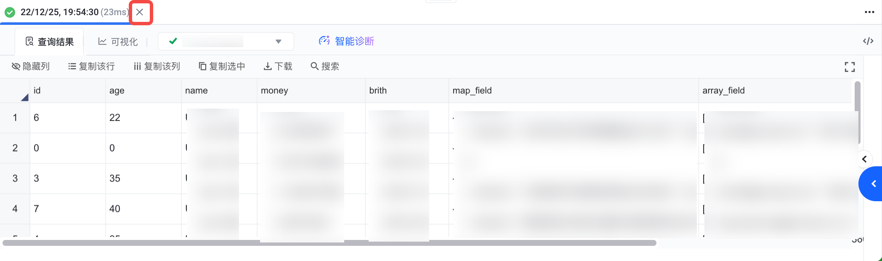
Task: Click the 隐藏列 hide column button
Action: tap(31, 67)
